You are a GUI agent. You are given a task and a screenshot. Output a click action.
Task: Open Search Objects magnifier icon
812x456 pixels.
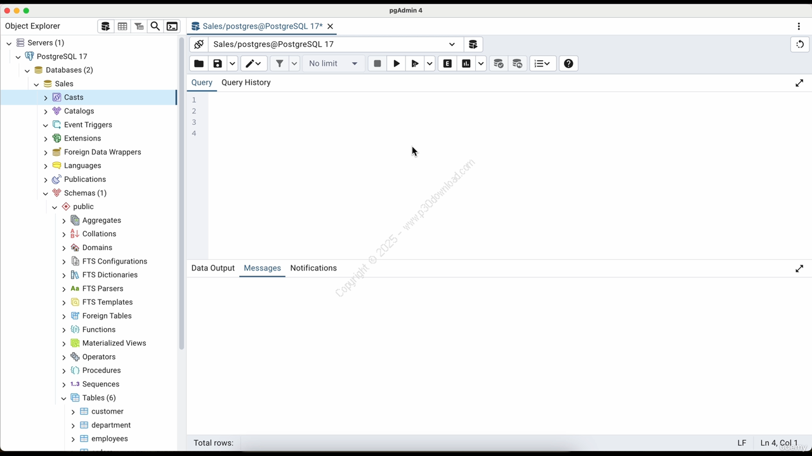pos(155,26)
